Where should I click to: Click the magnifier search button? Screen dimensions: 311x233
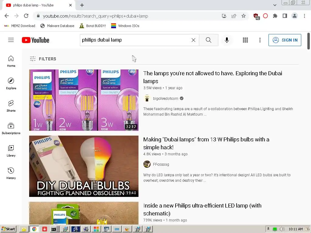pyautogui.click(x=208, y=40)
